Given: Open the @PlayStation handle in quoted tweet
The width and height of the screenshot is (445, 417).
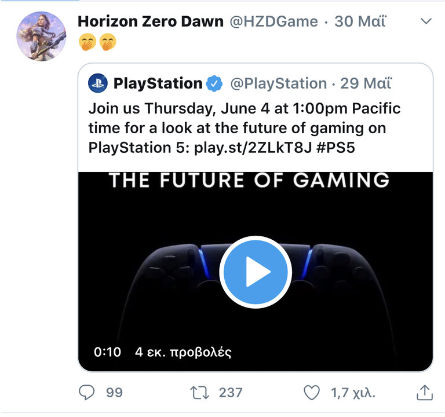Looking at the screenshot, I should [278, 83].
